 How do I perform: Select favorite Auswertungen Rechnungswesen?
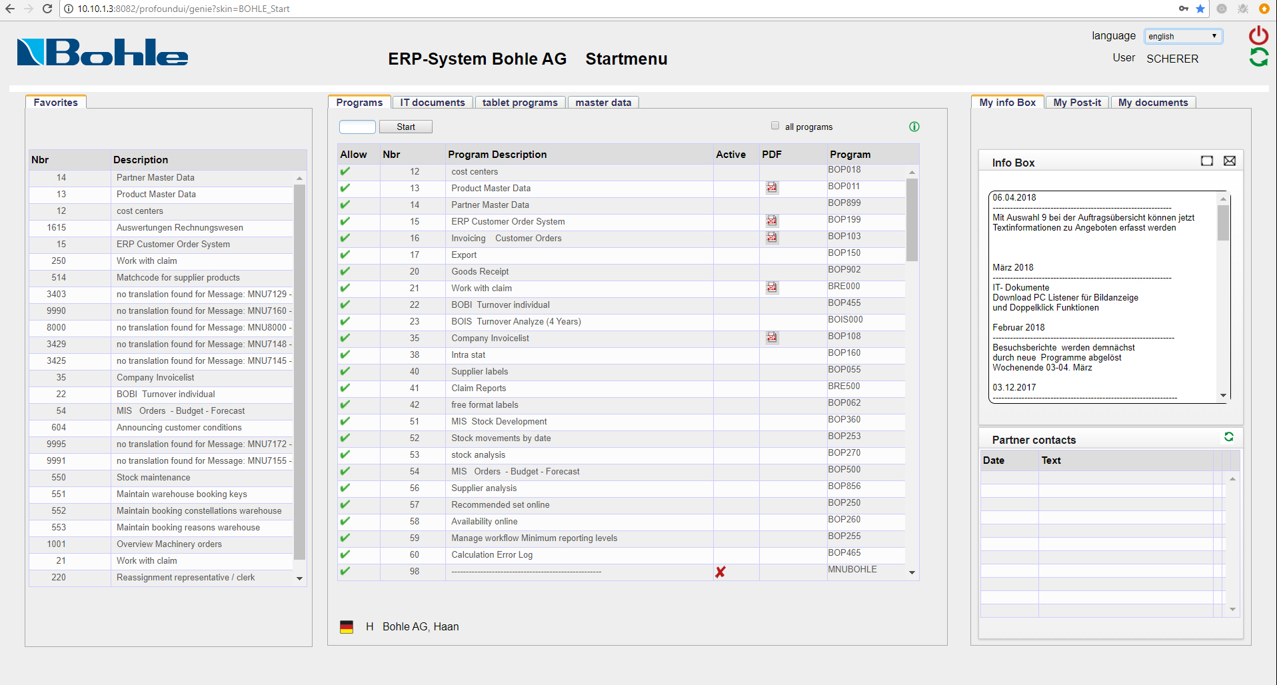[x=161, y=228]
